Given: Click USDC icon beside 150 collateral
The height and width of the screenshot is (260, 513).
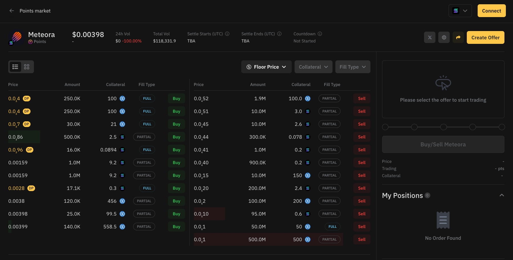Looking at the screenshot, I should pos(308,175).
